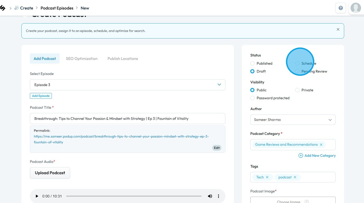Image resolution: width=364 pixels, height=203 pixels.
Task: Remove the podcast tag
Action: pos(295,177)
